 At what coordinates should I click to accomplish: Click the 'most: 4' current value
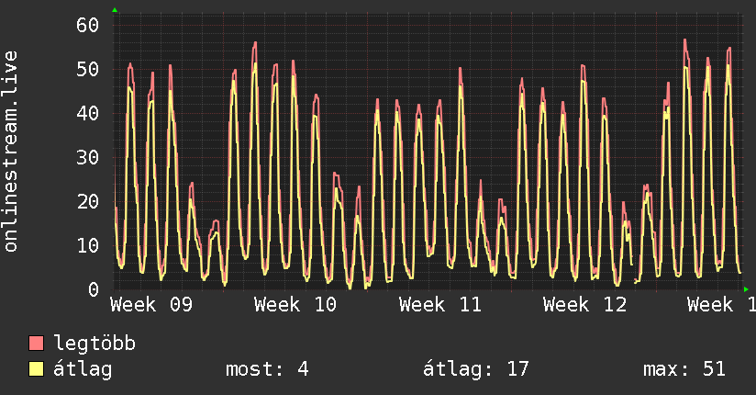coord(267,369)
